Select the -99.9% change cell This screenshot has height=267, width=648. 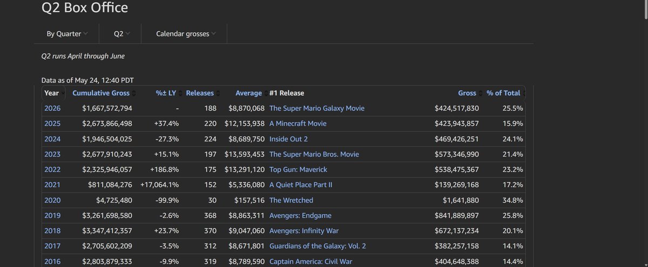168,200
